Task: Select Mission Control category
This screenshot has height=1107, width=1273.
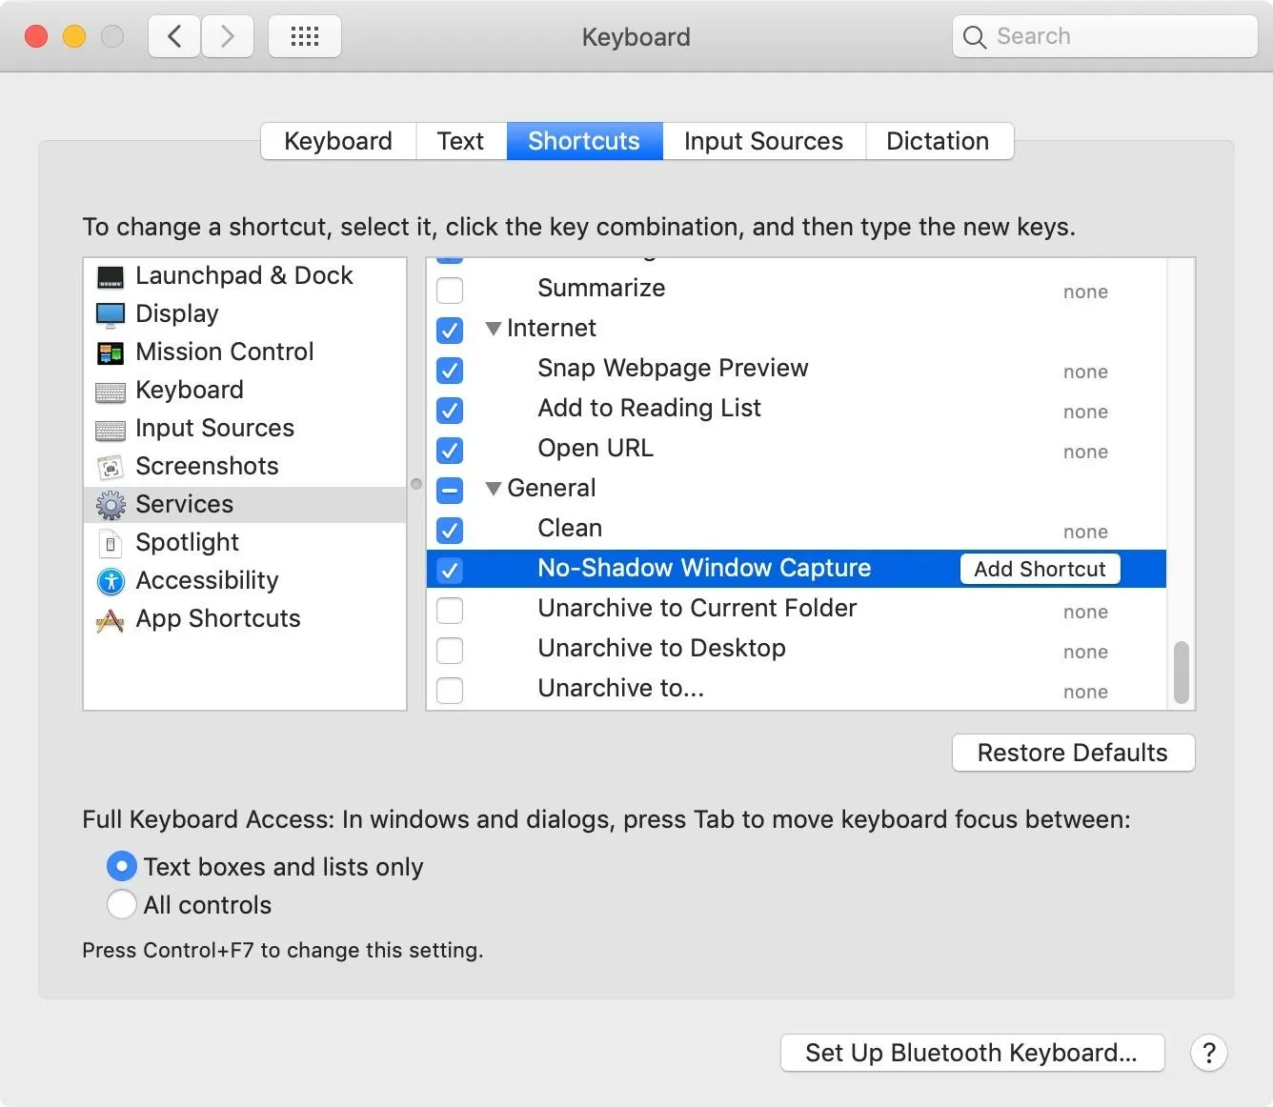Action: (x=245, y=352)
